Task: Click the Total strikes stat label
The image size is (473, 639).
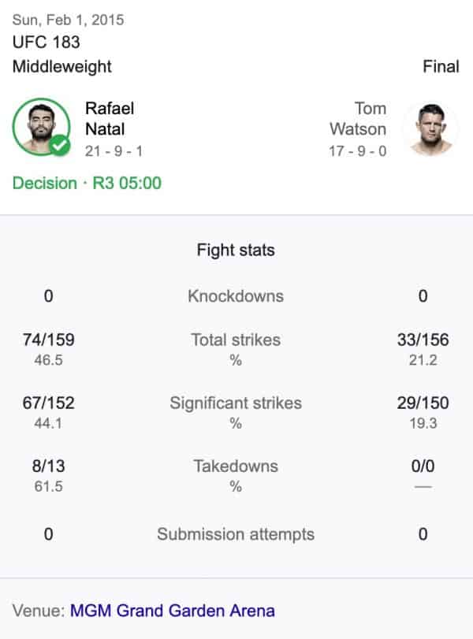Action: 236,340
